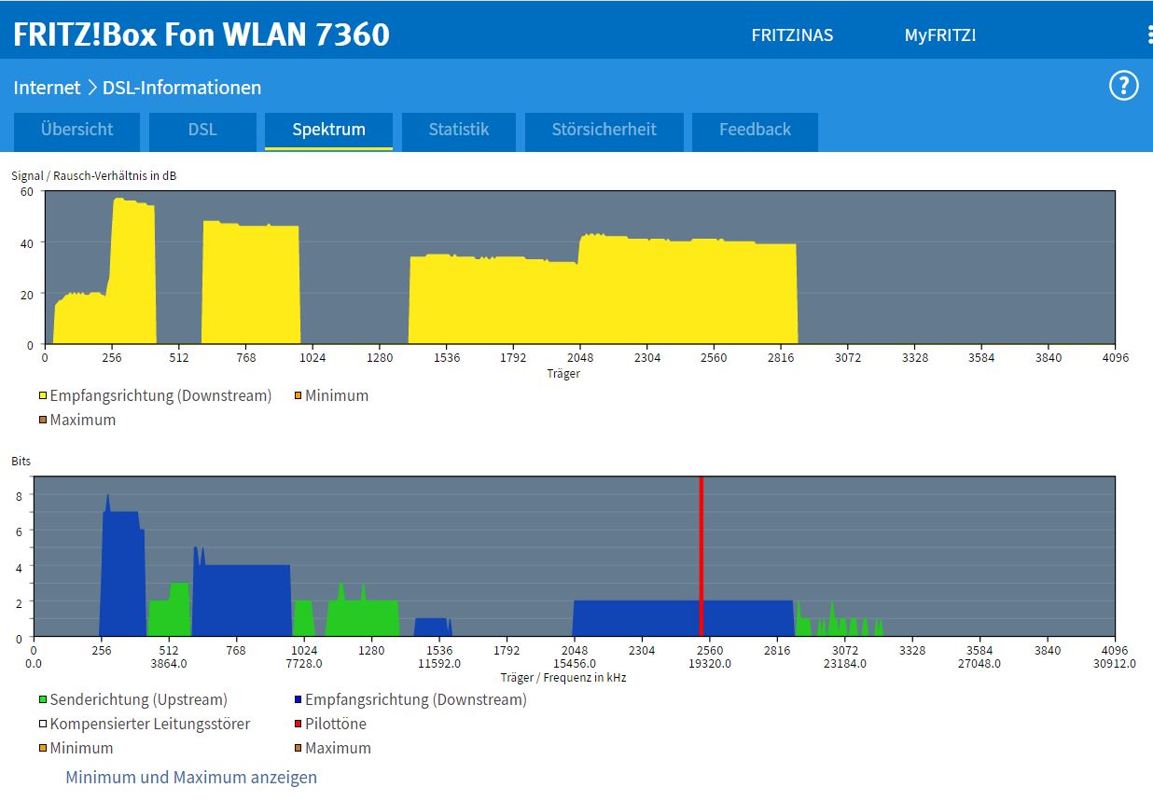Click the FRITZ!Box Fon WLAN 7360 title
This screenshot has height=801, width=1153.
pyautogui.click(x=201, y=35)
